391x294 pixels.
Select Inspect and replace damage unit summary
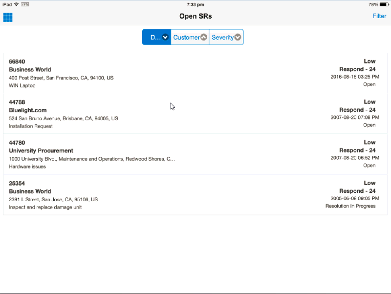[45, 207]
